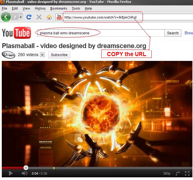This screenshot has width=193, height=180.
Task: Click the 280 videos label
Action: tap(28, 55)
